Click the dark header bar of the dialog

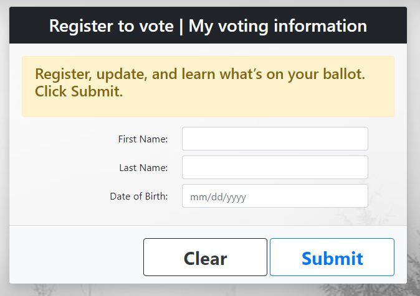tap(386, 26)
